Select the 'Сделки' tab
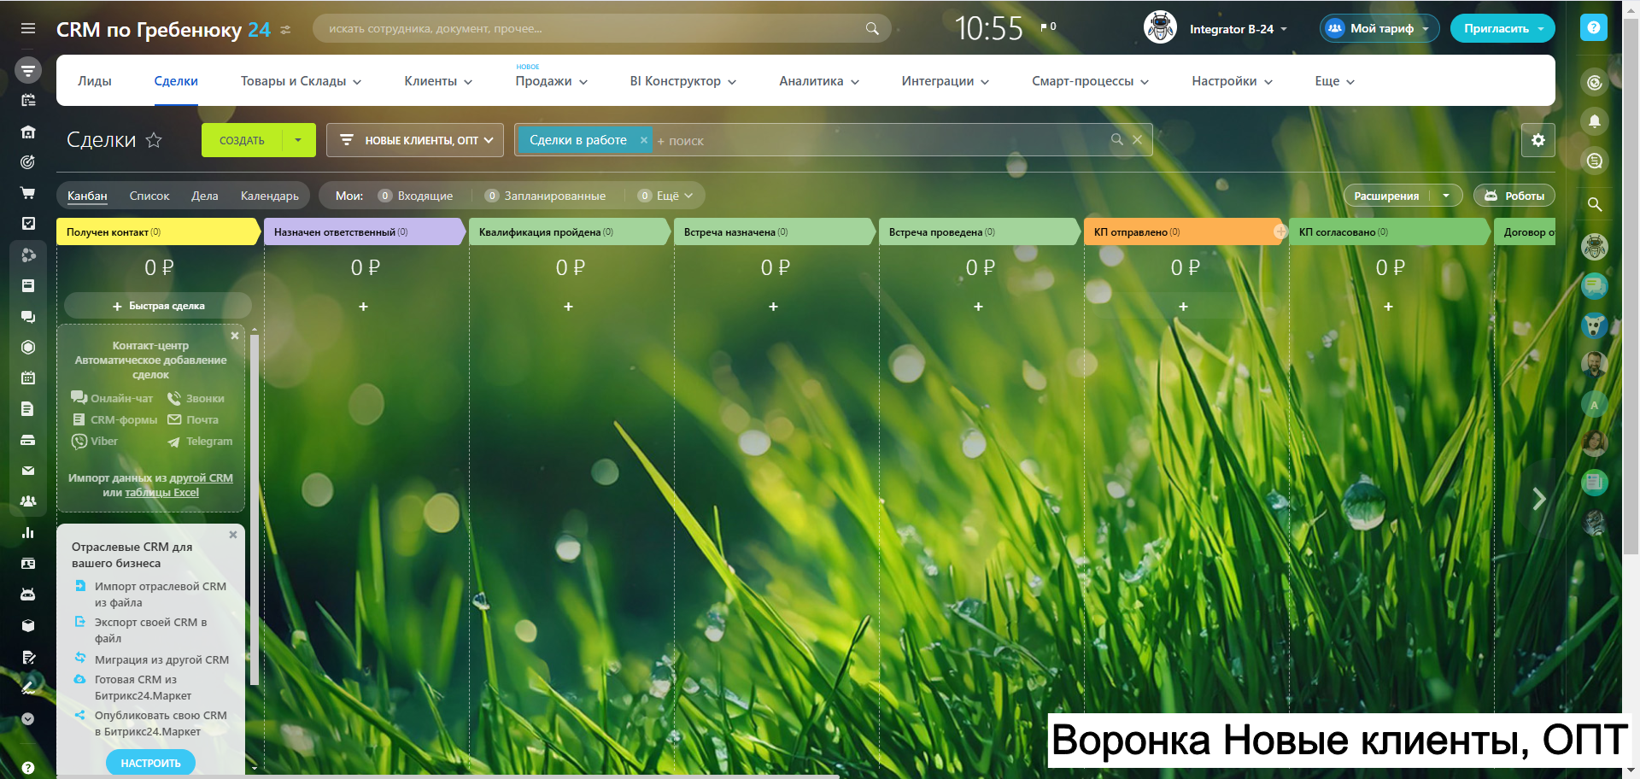The width and height of the screenshot is (1640, 779). point(176,81)
